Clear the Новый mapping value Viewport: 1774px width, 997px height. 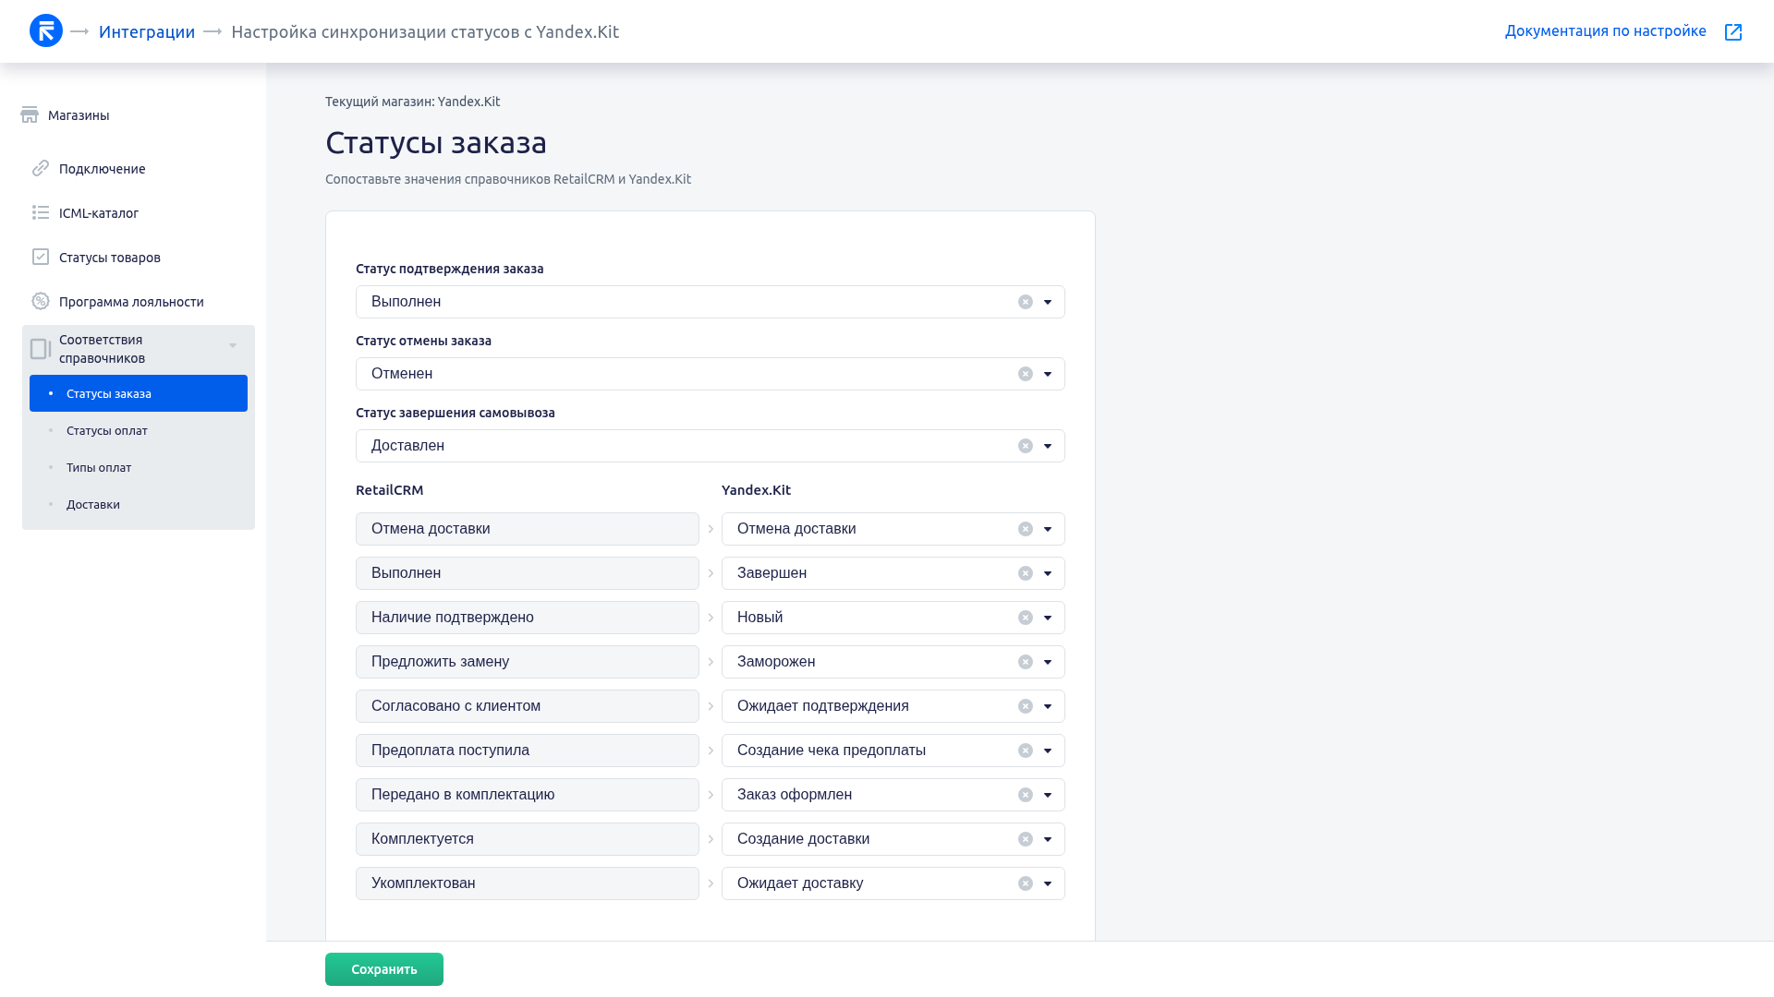pos(1026,618)
